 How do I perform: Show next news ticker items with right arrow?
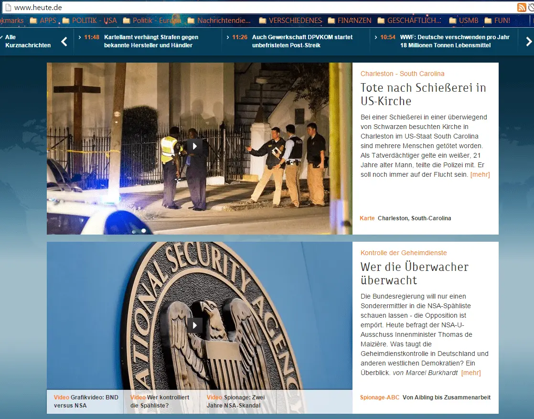[529, 42]
